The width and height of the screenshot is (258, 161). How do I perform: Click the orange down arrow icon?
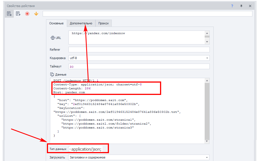[x=36, y=14]
